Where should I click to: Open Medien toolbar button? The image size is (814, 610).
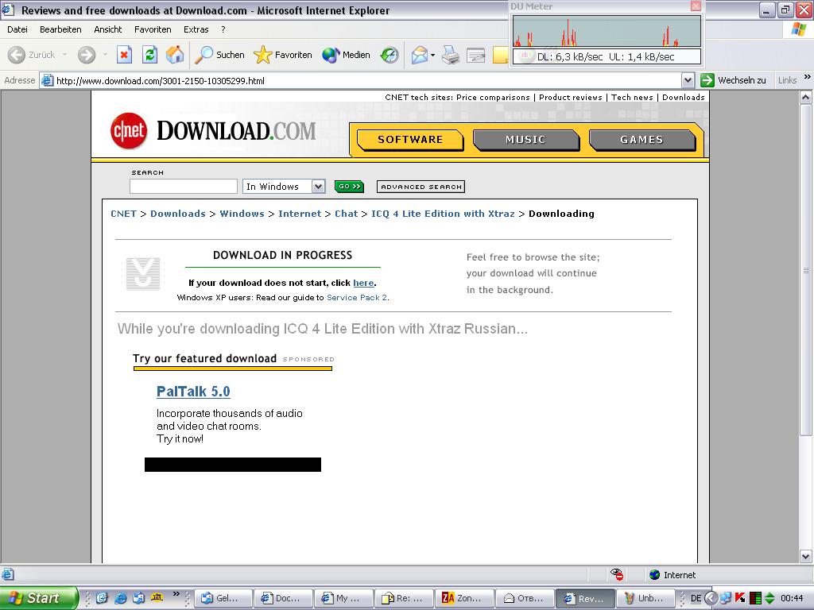(347, 55)
